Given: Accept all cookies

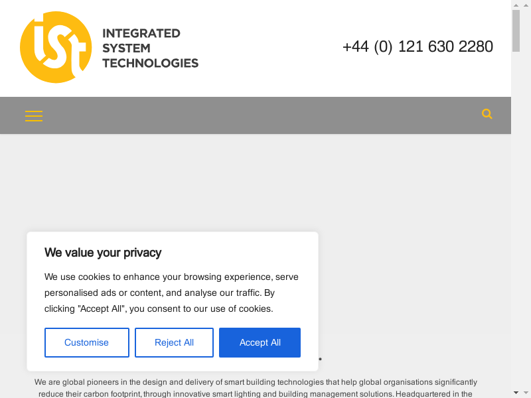Looking at the screenshot, I should [x=260, y=342].
